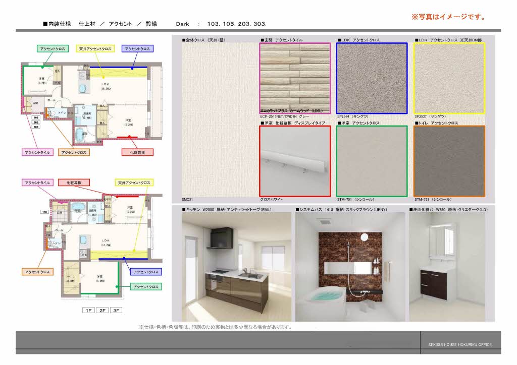The image size is (517, 365).
Task: Open the W750 washstand vanity photo
Action: click(x=451, y=267)
